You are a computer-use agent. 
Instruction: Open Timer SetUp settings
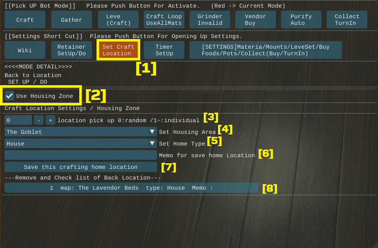164,50
